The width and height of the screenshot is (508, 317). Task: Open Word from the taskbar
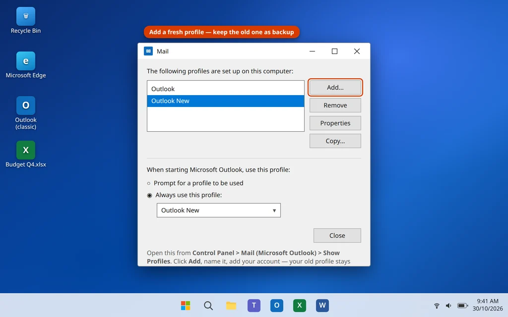point(322,305)
